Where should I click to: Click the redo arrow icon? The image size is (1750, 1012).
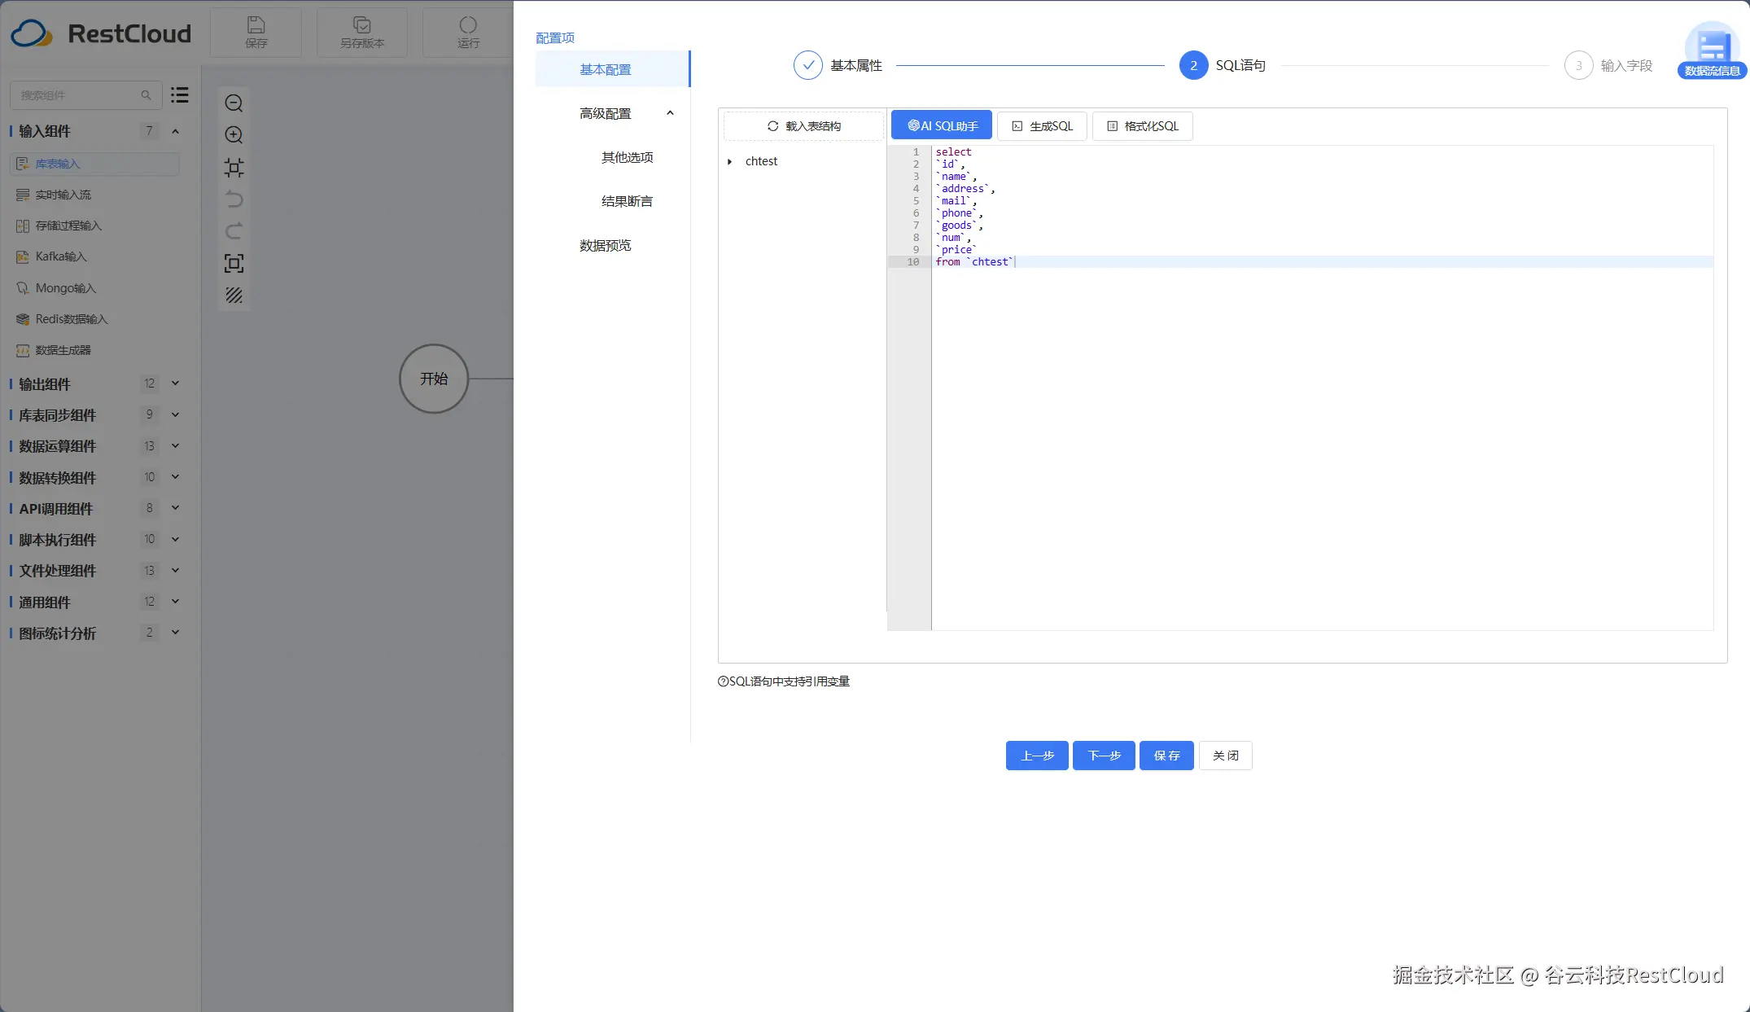234,231
